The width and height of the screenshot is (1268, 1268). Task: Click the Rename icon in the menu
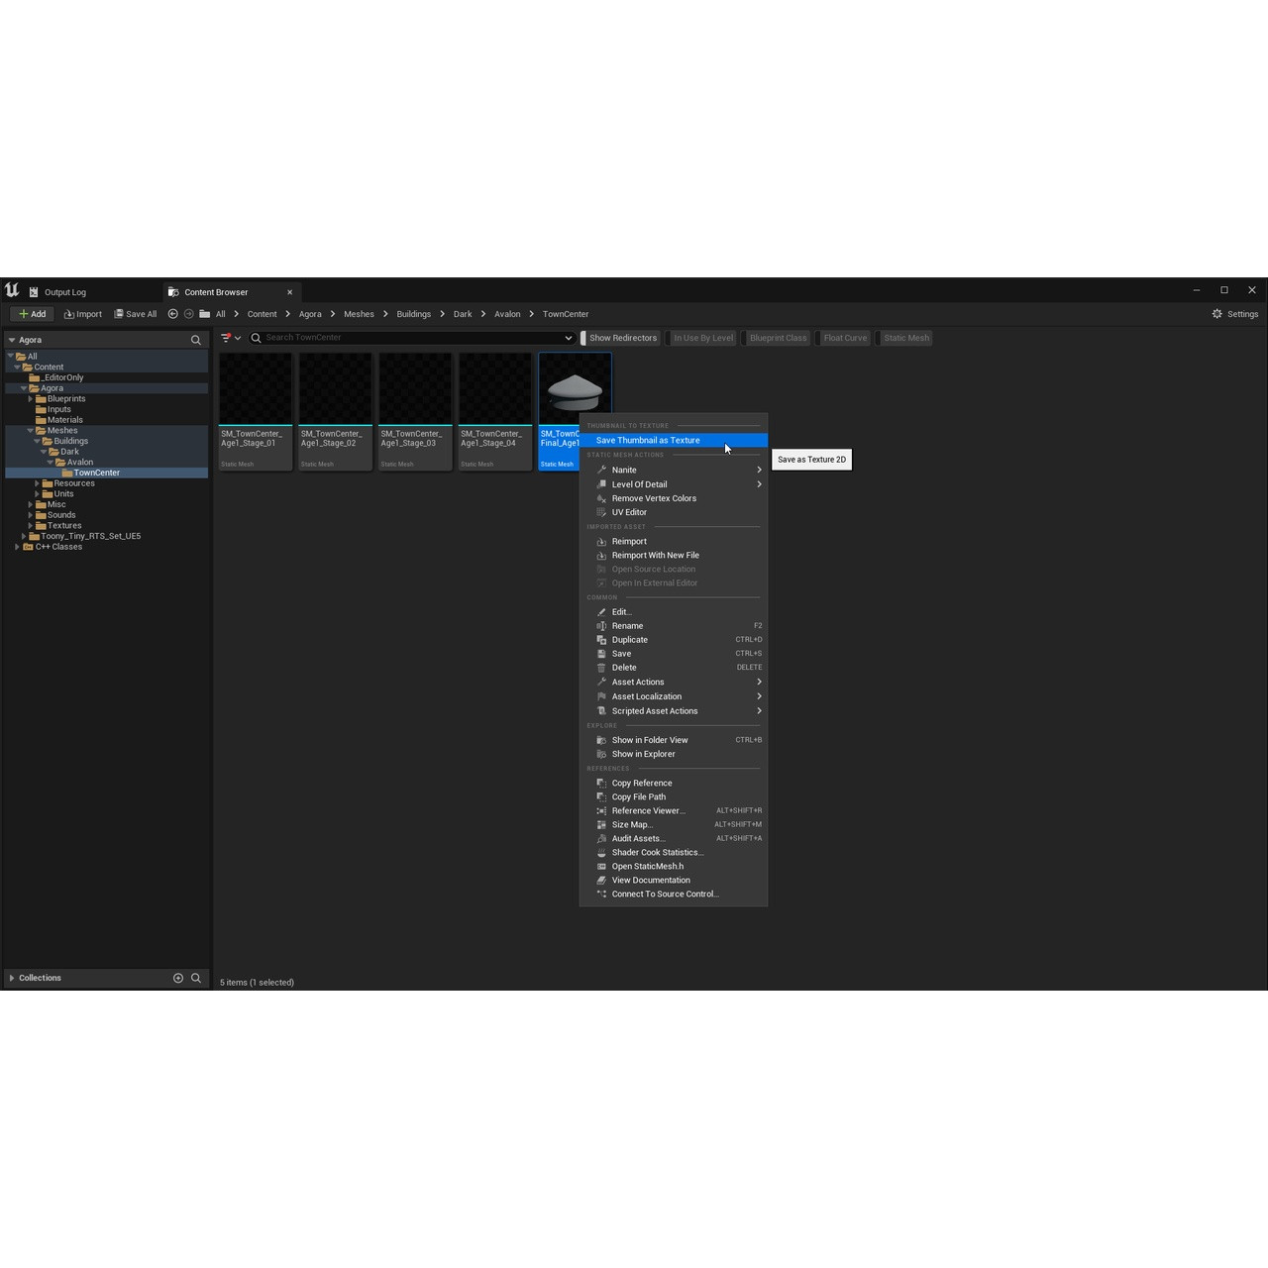coord(601,626)
